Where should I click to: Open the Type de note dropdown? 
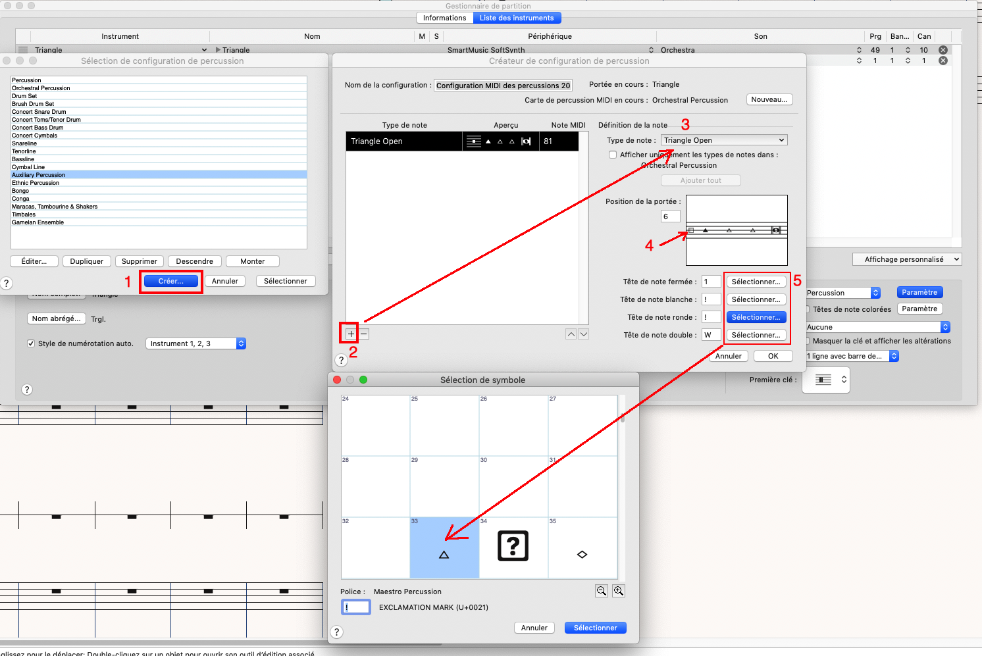[724, 140]
